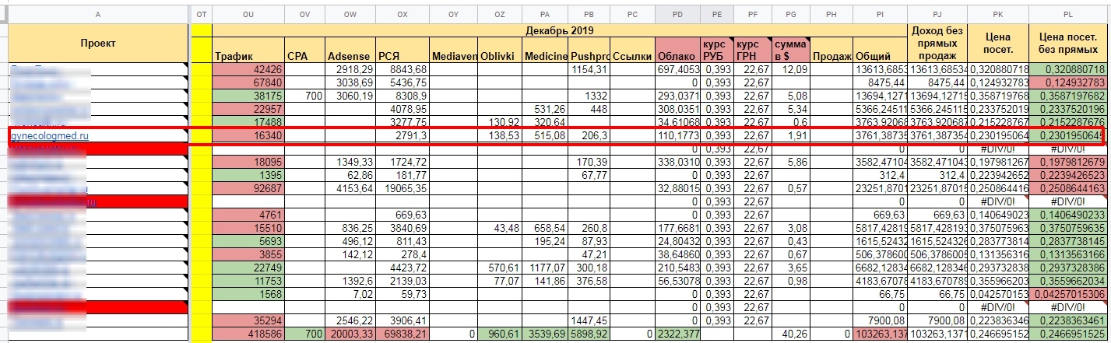Select РСЯ cell 8843,68
The image size is (1111, 343).
(x=403, y=70)
